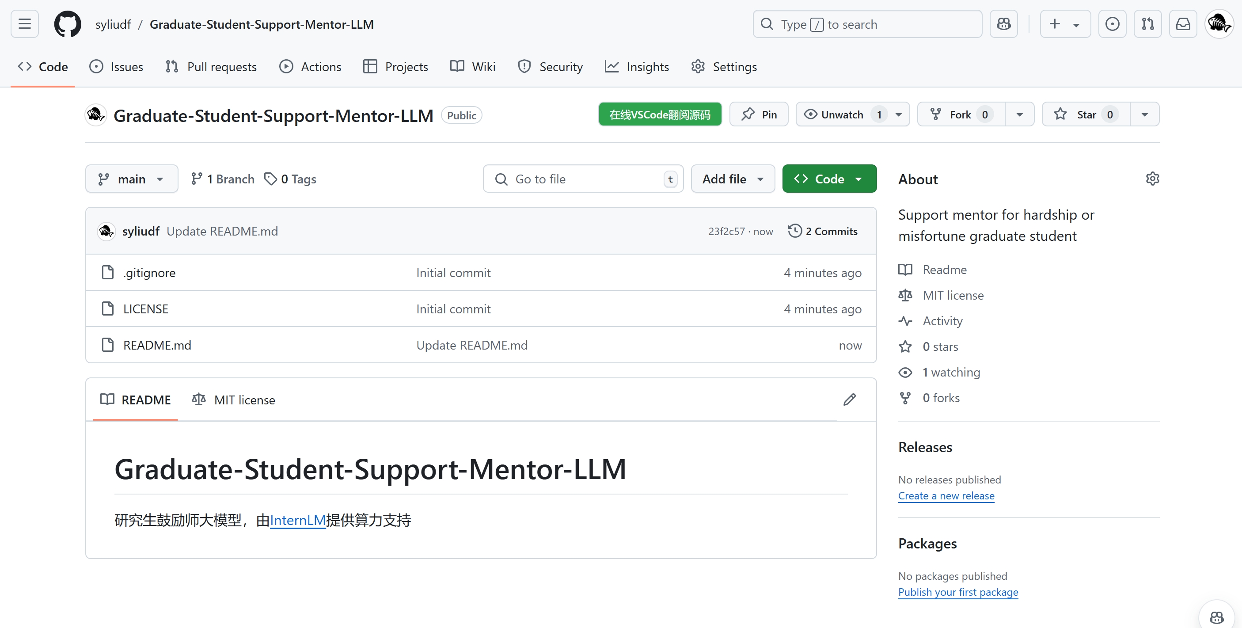This screenshot has height=628, width=1242.
Task: Pin this repository
Action: tap(759, 114)
